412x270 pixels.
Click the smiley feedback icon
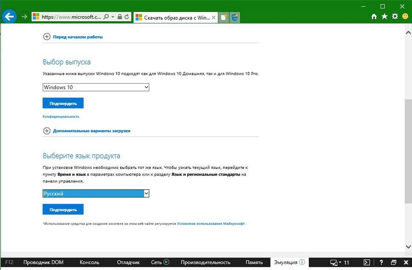pos(405,16)
